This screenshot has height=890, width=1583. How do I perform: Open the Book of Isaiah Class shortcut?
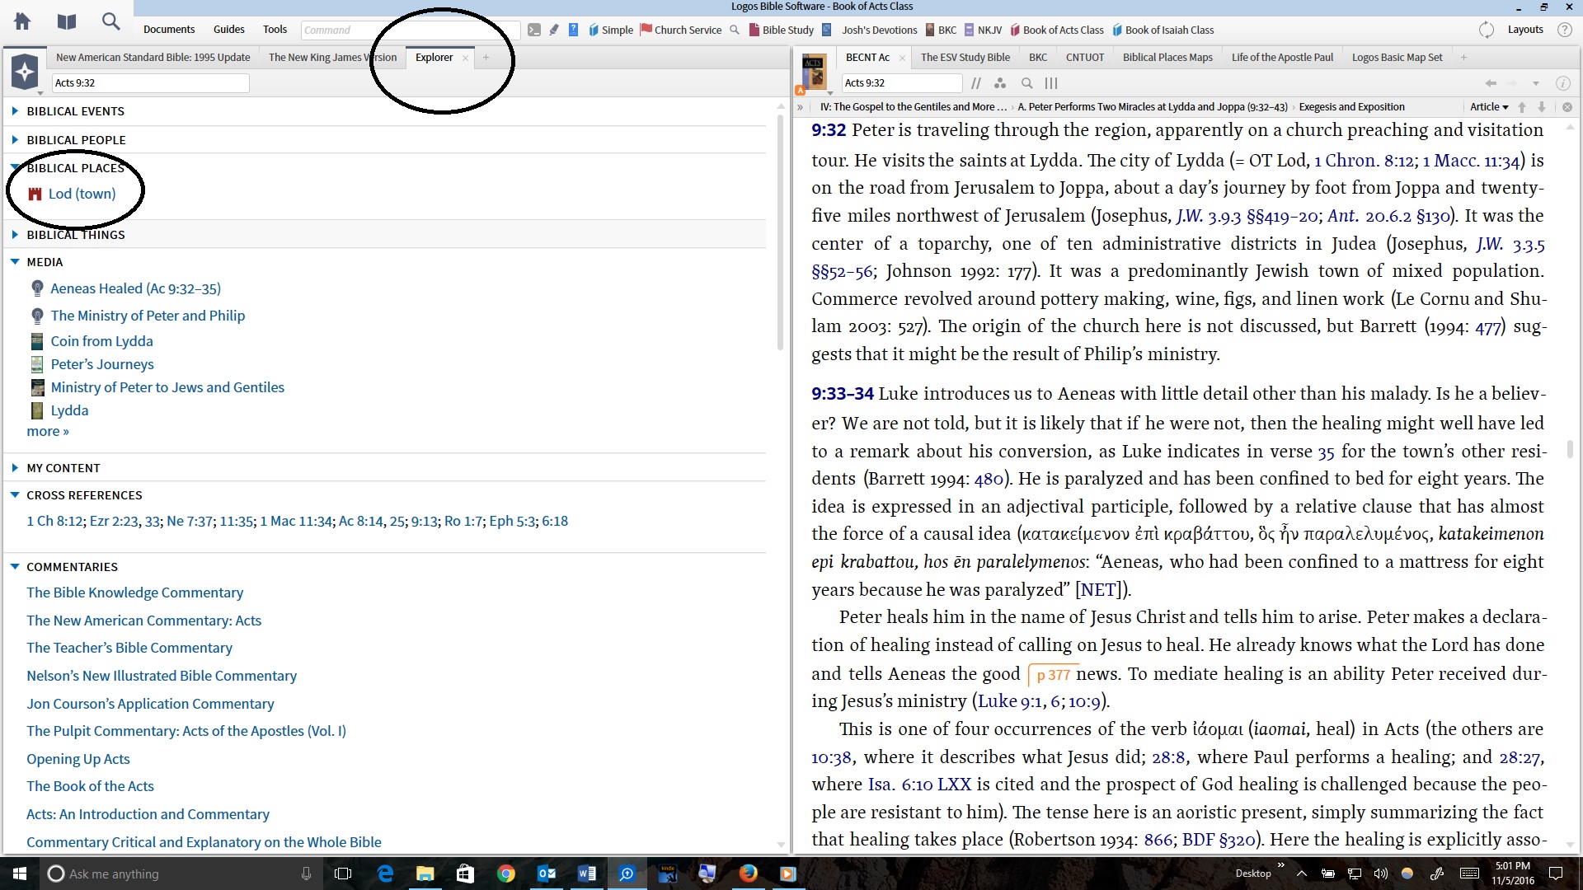coord(1163,30)
